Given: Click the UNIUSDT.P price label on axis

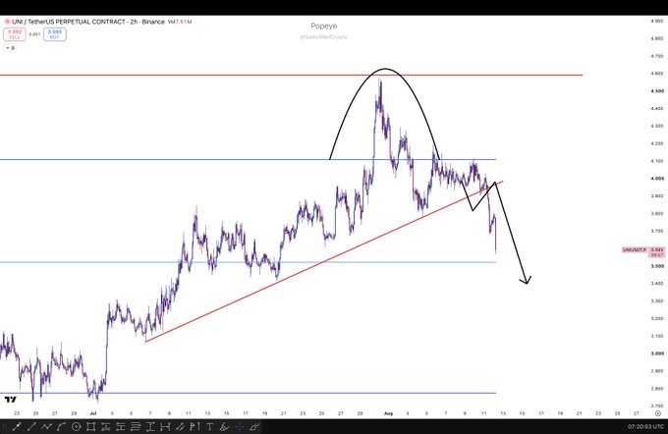Looking at the screenshot, I should (643, 251).
